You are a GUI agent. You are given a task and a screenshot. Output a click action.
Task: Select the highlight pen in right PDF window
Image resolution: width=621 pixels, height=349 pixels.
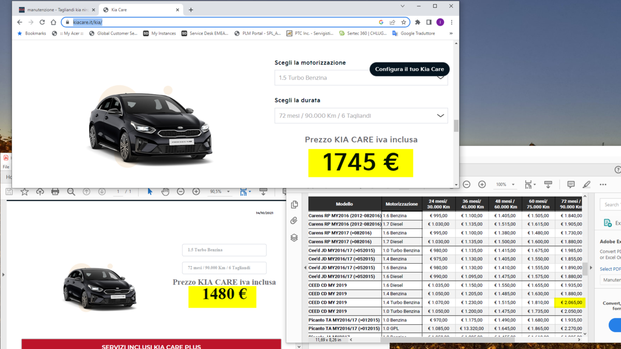586,185
